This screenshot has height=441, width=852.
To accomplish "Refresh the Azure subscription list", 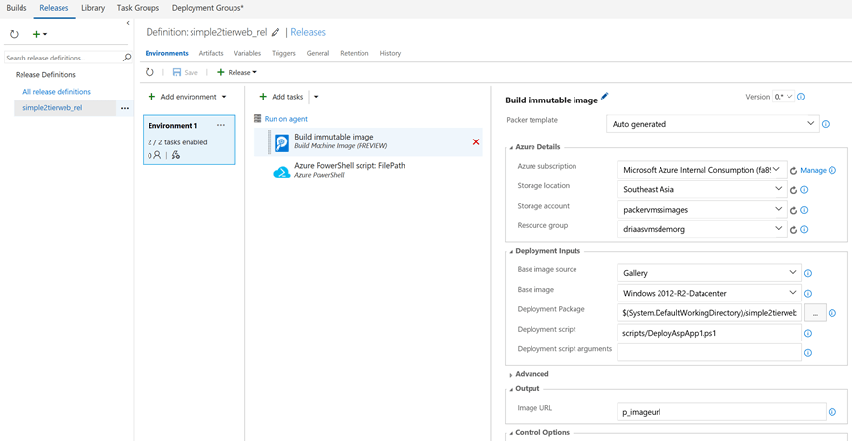I will (793, 170).
